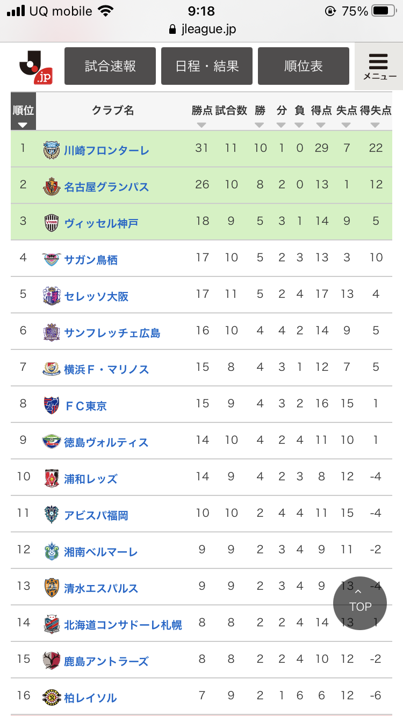The width and height of the screenshot is (403, 716).
Task: Tap the Vissel Kobe club crest
Action: pos(52,223)
